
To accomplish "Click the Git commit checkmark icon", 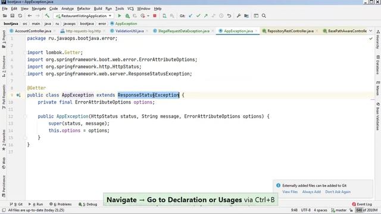I will pyautogui.click(x=198, y=16).
